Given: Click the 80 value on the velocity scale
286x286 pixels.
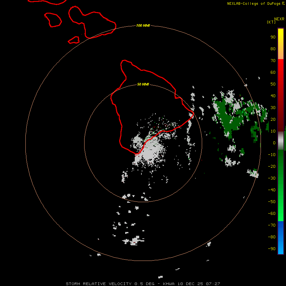Looking at the screenshot, I should click(273, 49).
